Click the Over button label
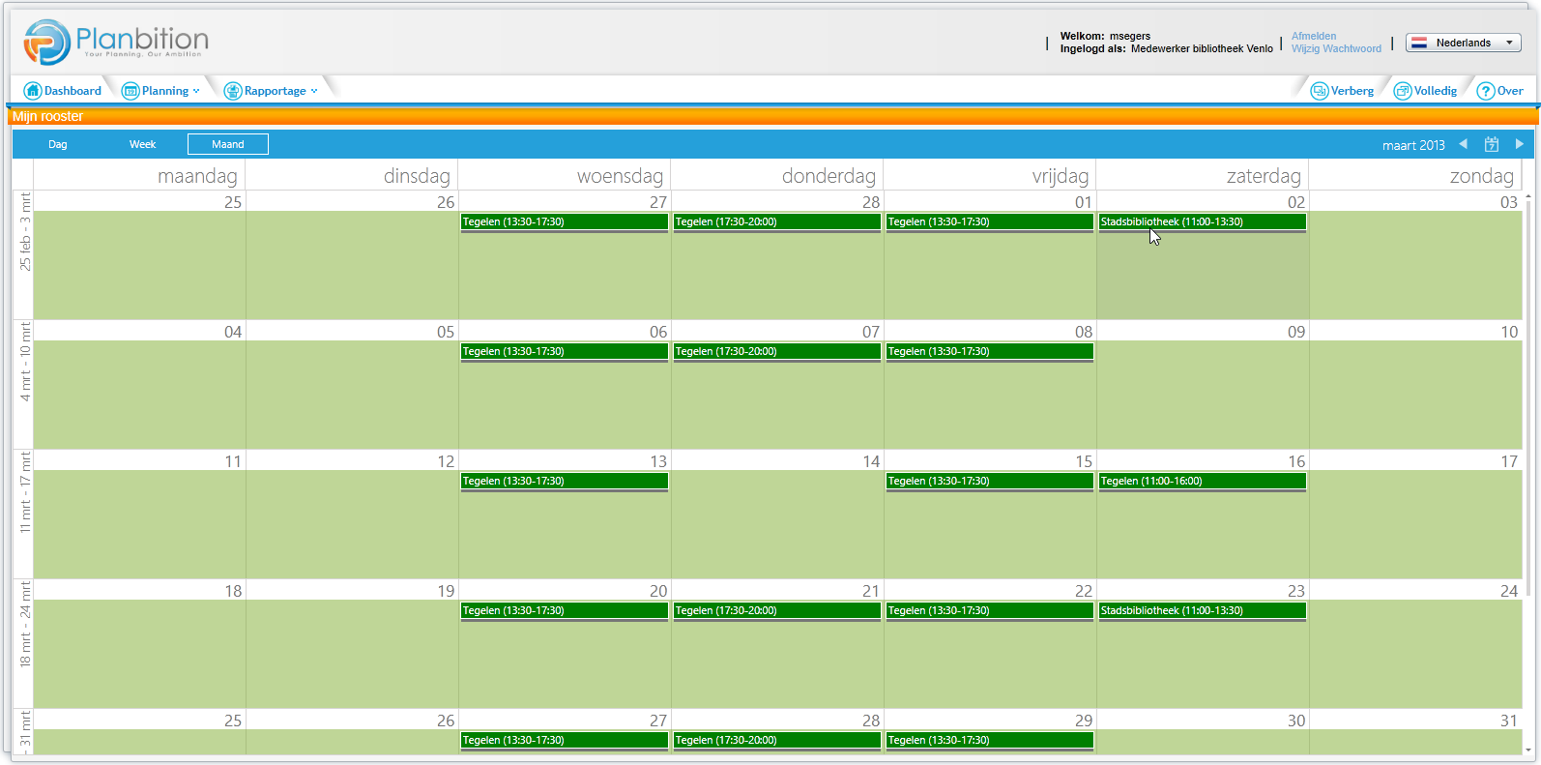 pyautogui.click(x=1510, y=91)
